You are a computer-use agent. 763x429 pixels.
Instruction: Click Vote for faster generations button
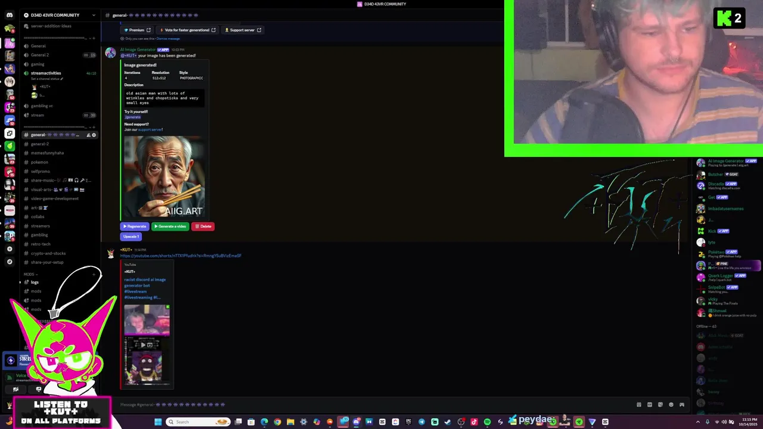coord(187,30)
